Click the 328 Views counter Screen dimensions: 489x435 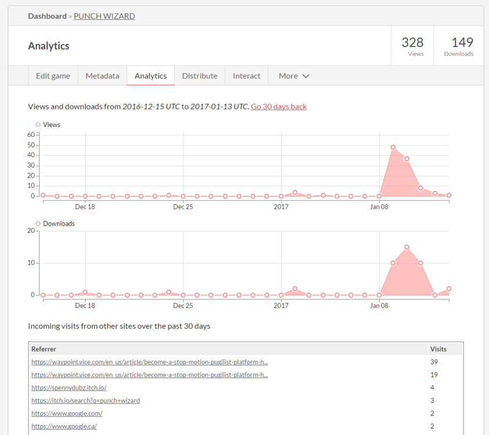(412, 45)
